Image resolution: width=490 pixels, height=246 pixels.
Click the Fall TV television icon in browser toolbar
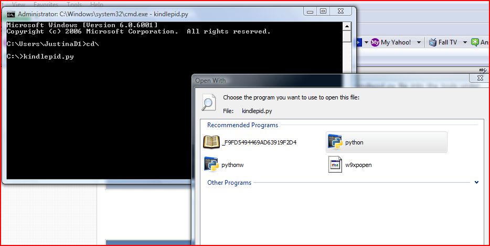tap(432, 42)
